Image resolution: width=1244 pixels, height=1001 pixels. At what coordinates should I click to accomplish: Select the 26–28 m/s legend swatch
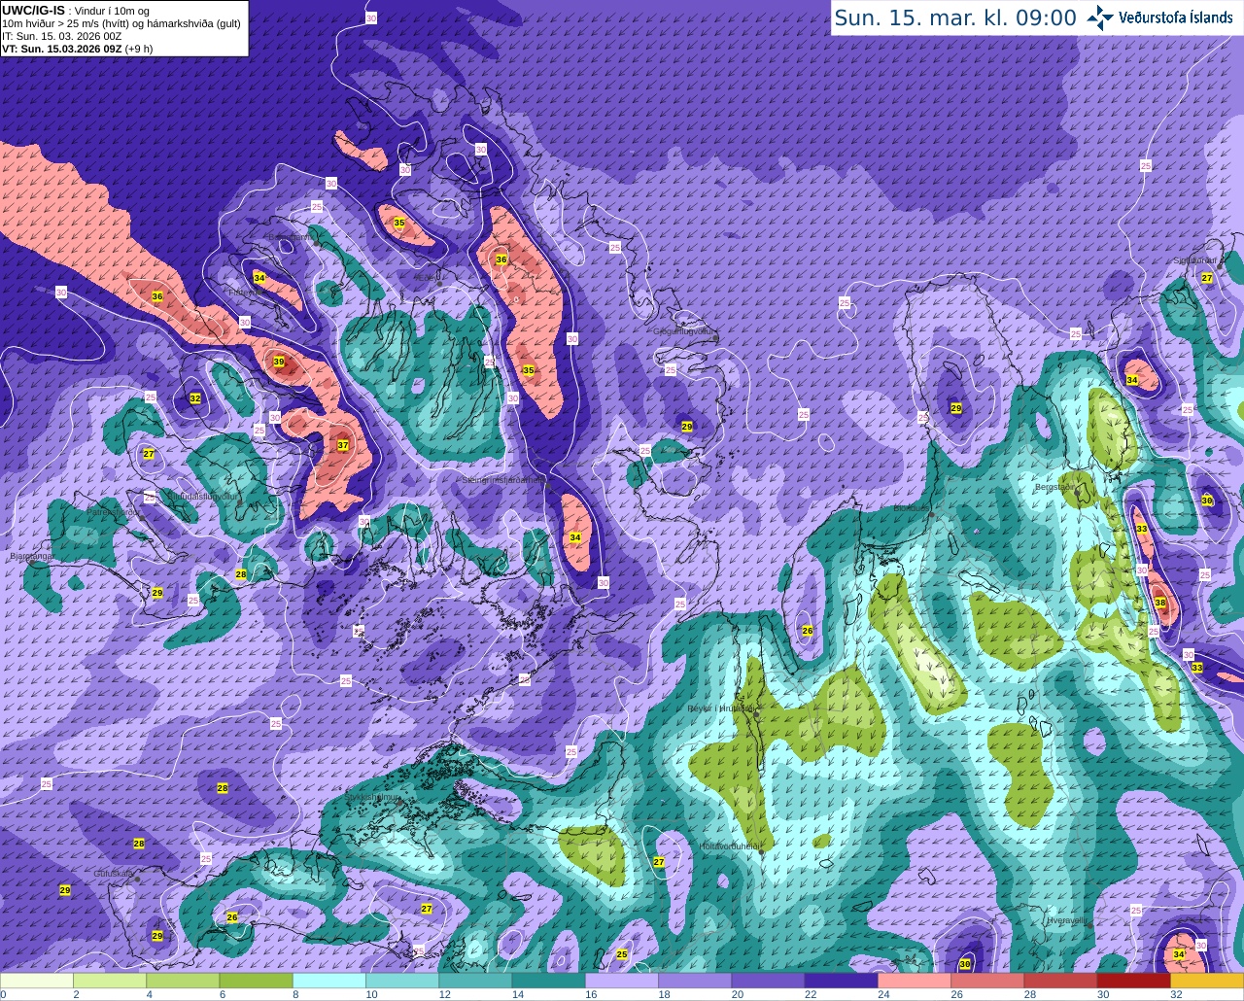(x=987, y=981)
